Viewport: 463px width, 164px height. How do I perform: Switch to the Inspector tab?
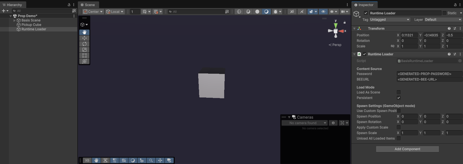(364, 5)
